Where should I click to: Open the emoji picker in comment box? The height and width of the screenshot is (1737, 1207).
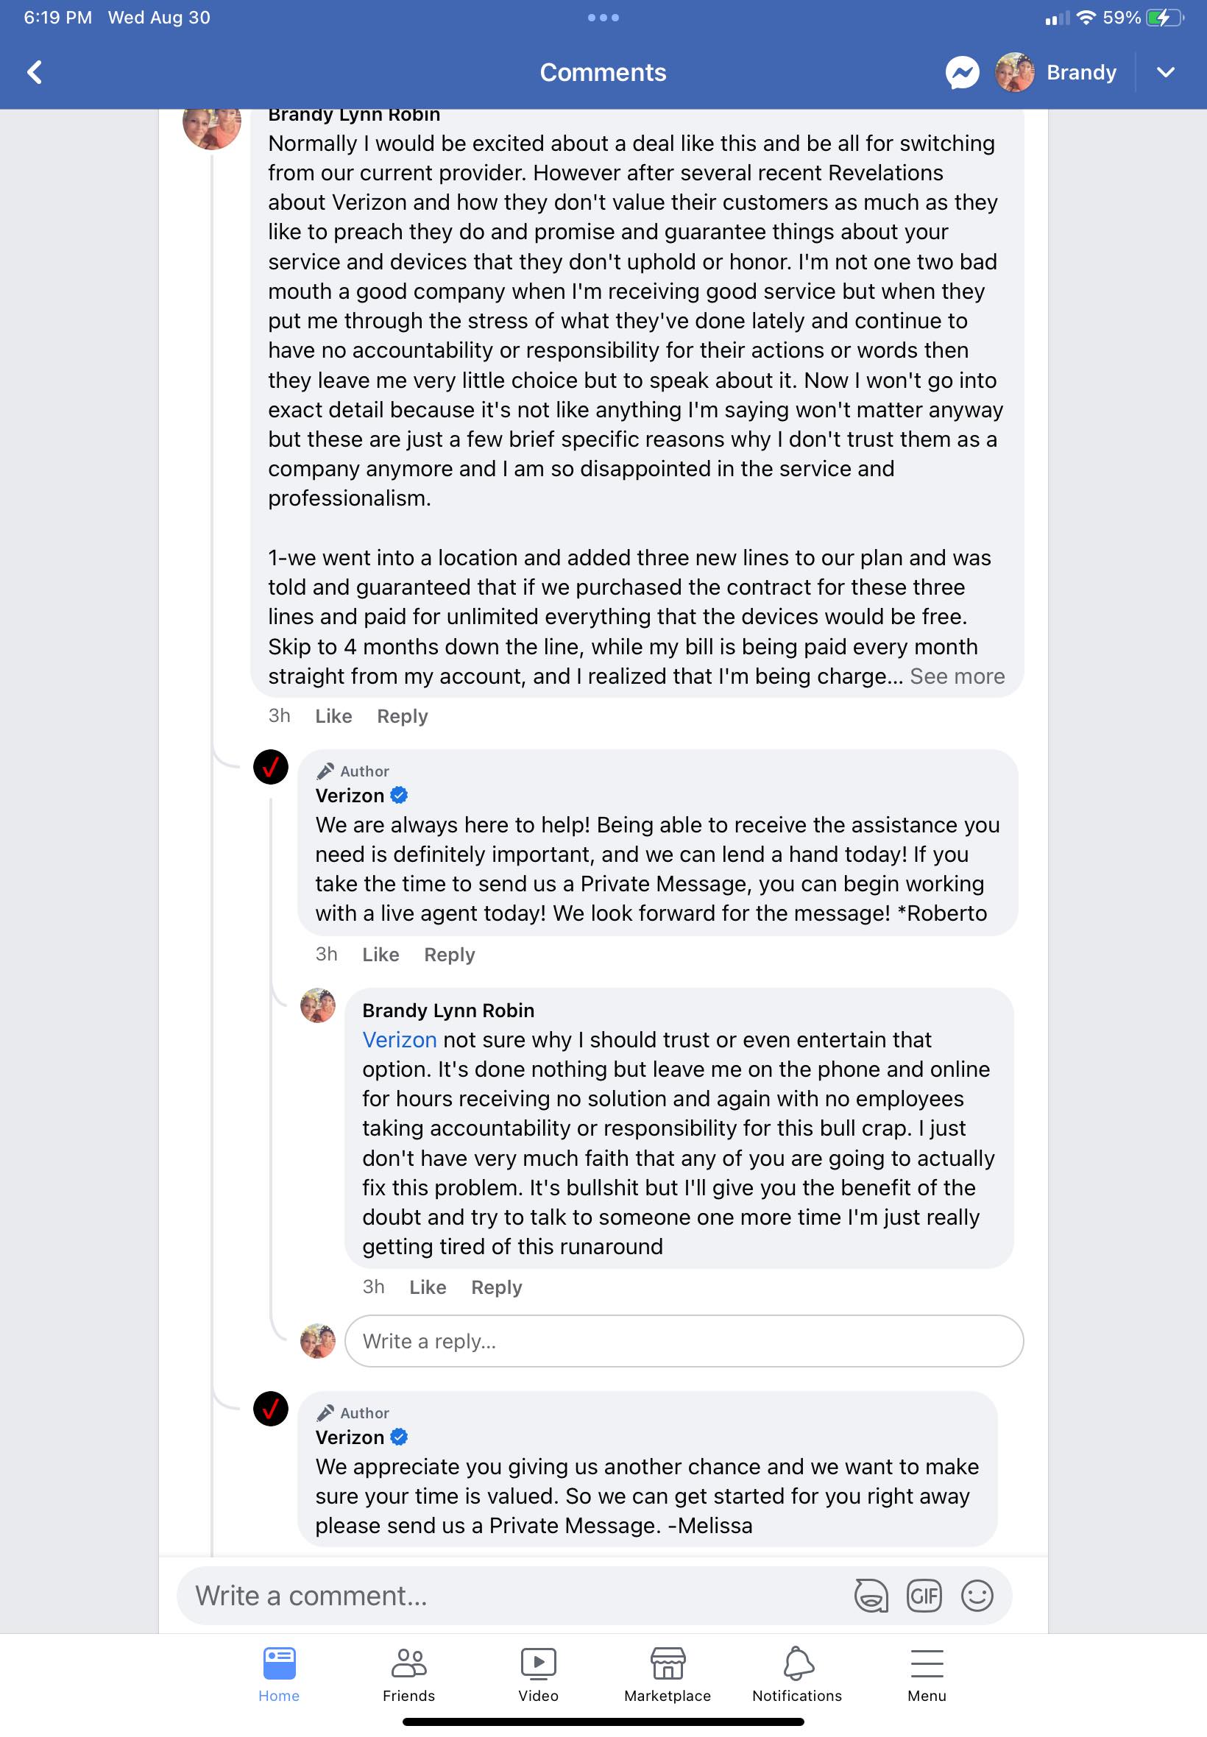pos(977,1596)
